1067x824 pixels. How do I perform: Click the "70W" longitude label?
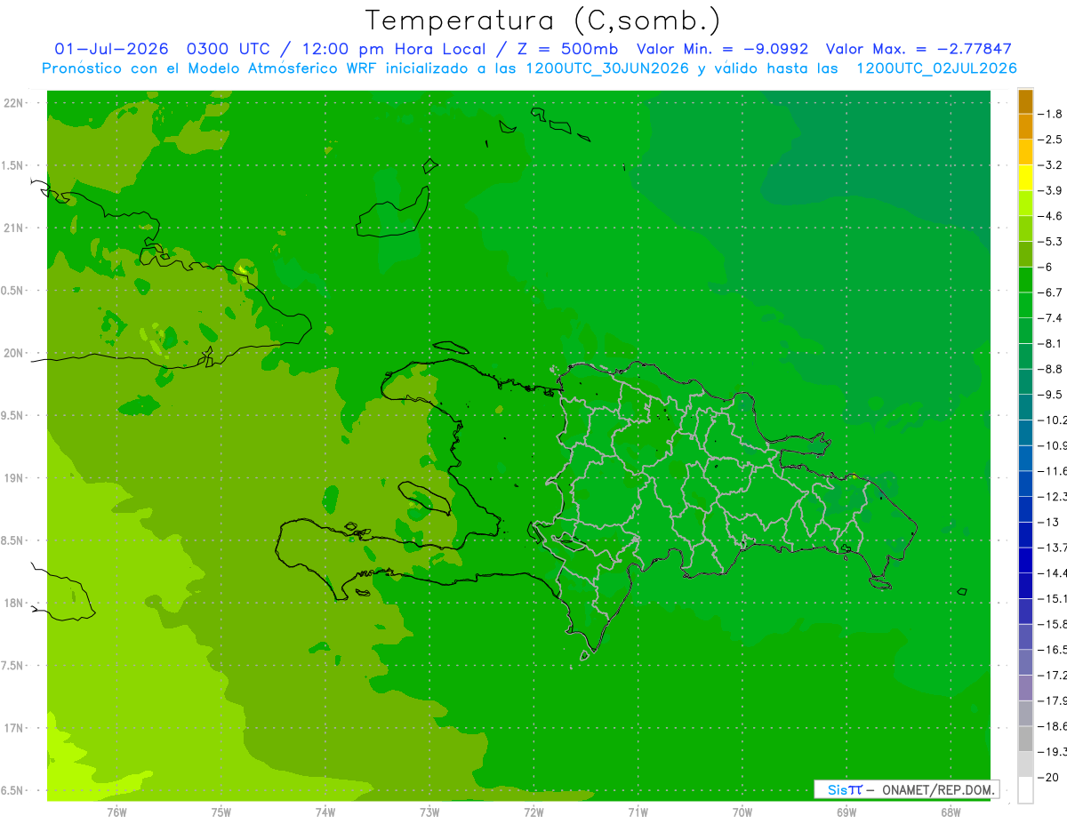742,812
